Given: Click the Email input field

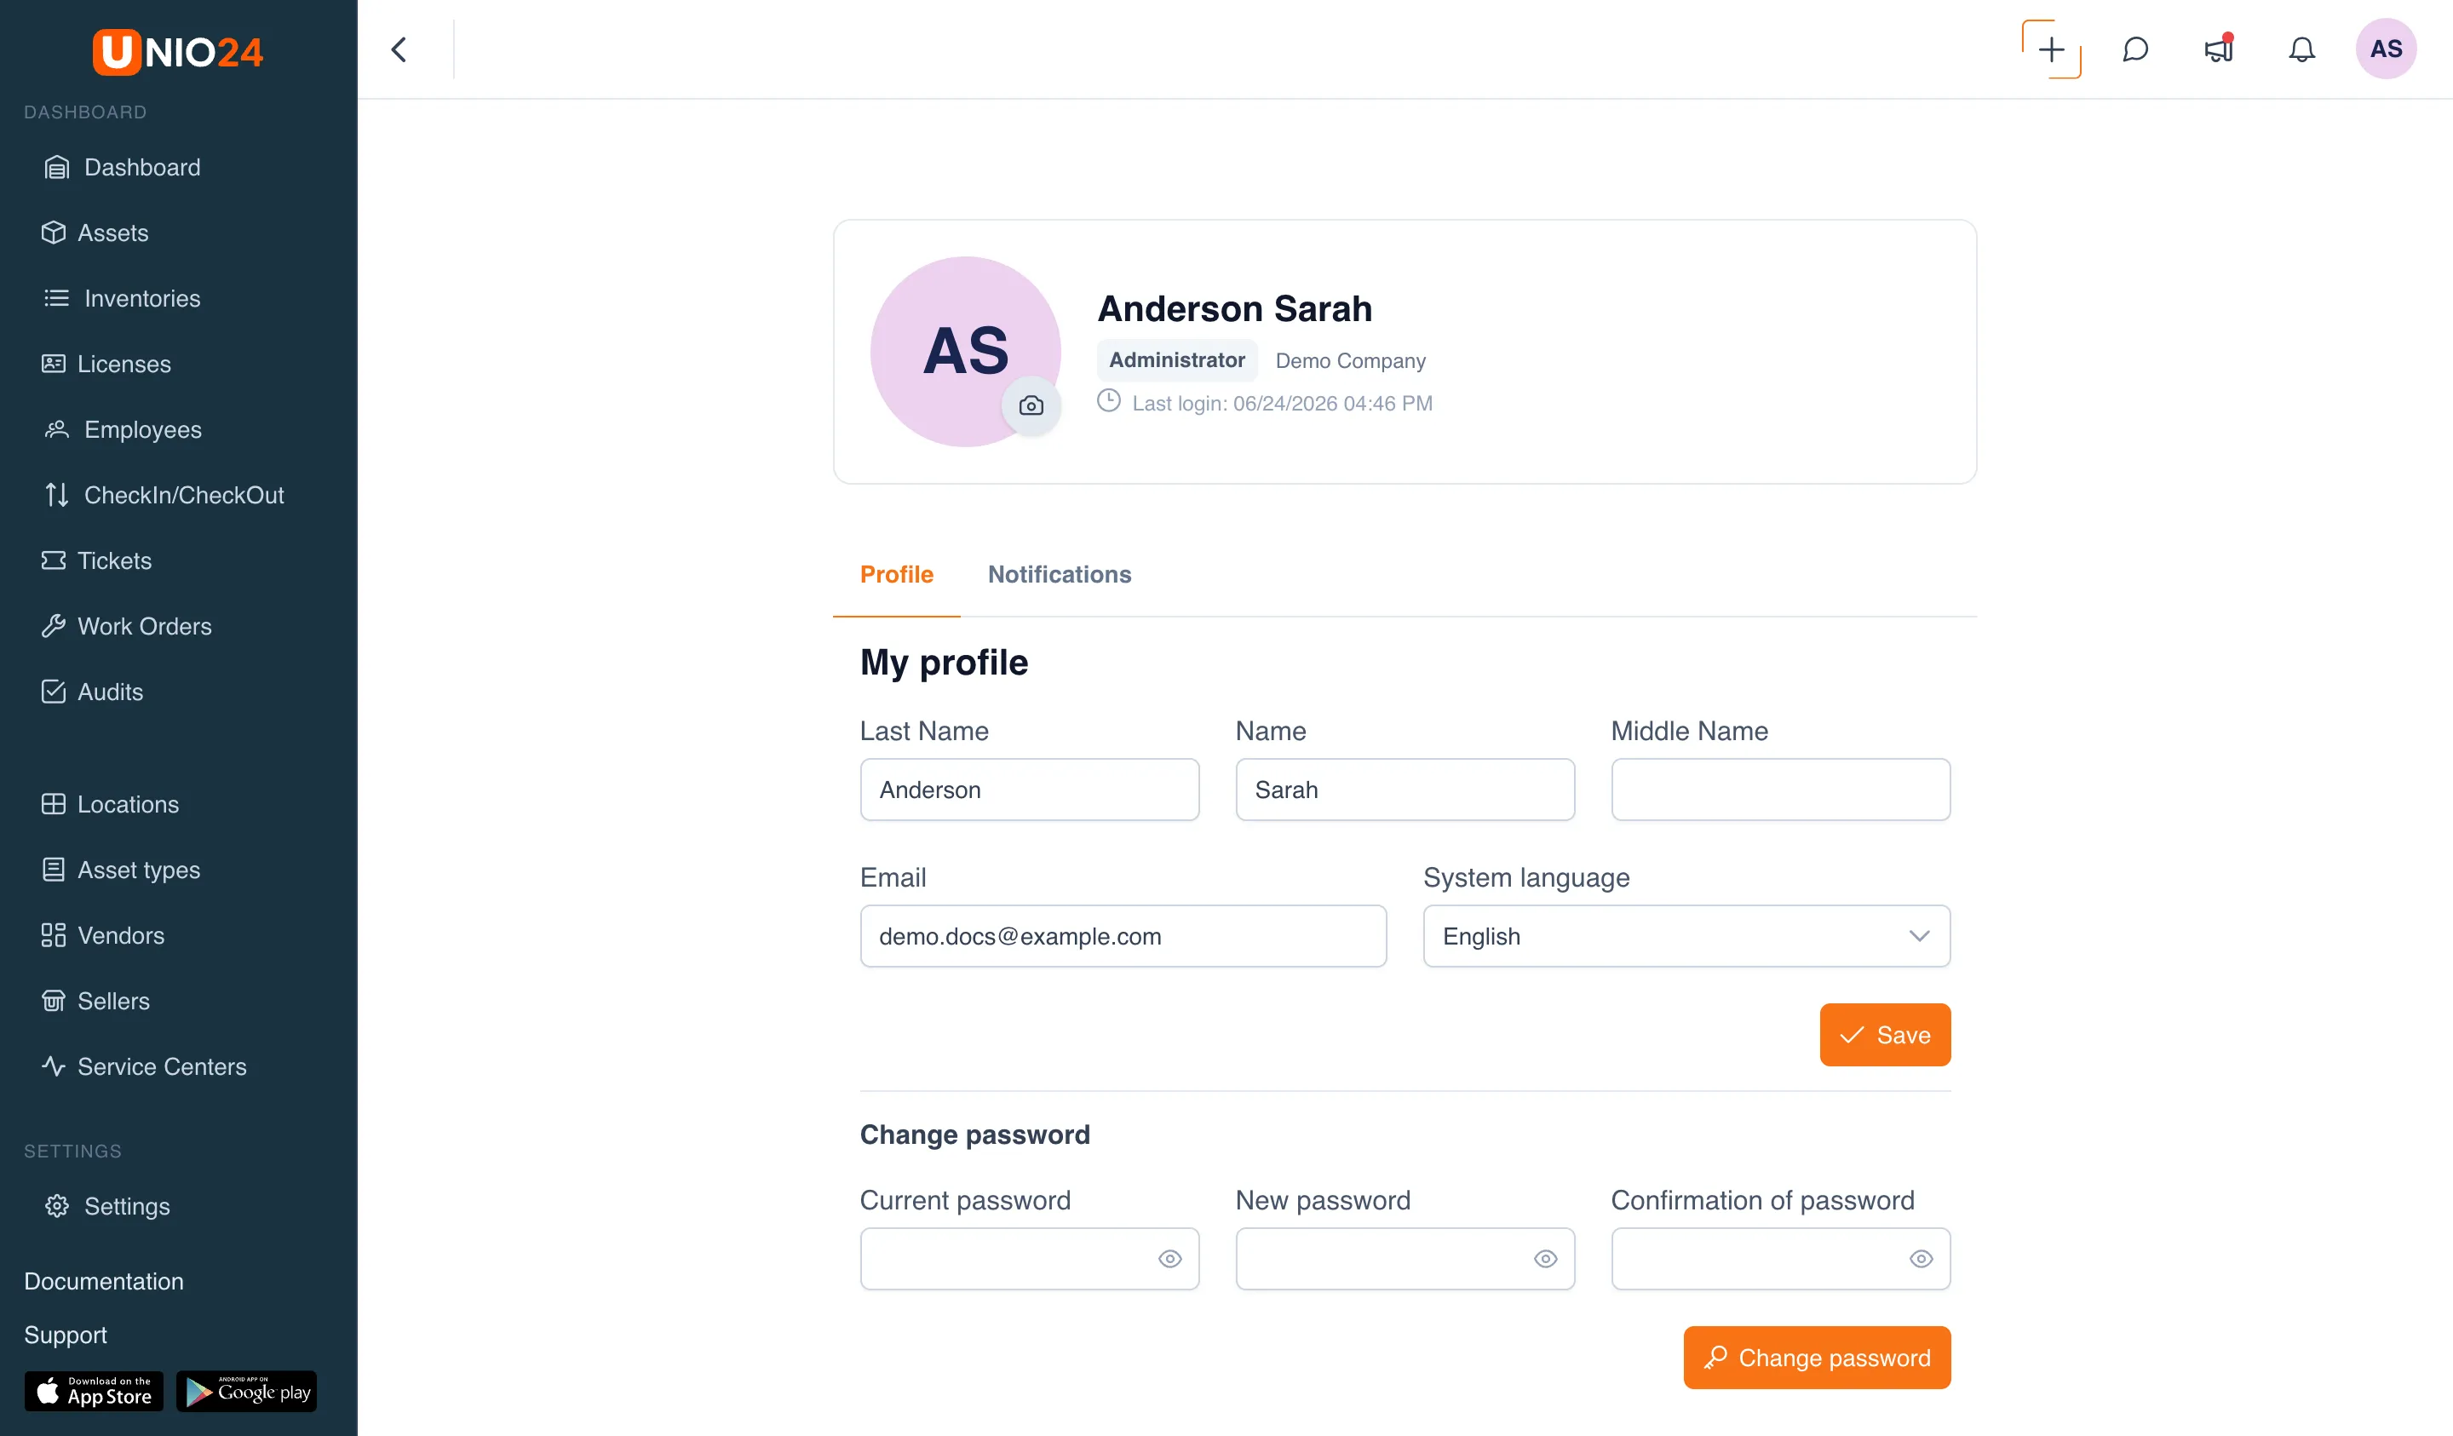Looking at the screenshot, I should pos(1123,935).
